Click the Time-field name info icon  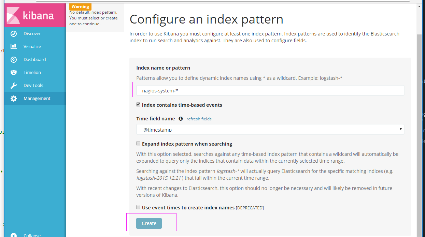(x=181, y=119)
